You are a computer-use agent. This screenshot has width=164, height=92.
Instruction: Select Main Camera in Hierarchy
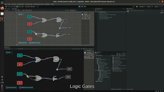click(x=104, y=13)
